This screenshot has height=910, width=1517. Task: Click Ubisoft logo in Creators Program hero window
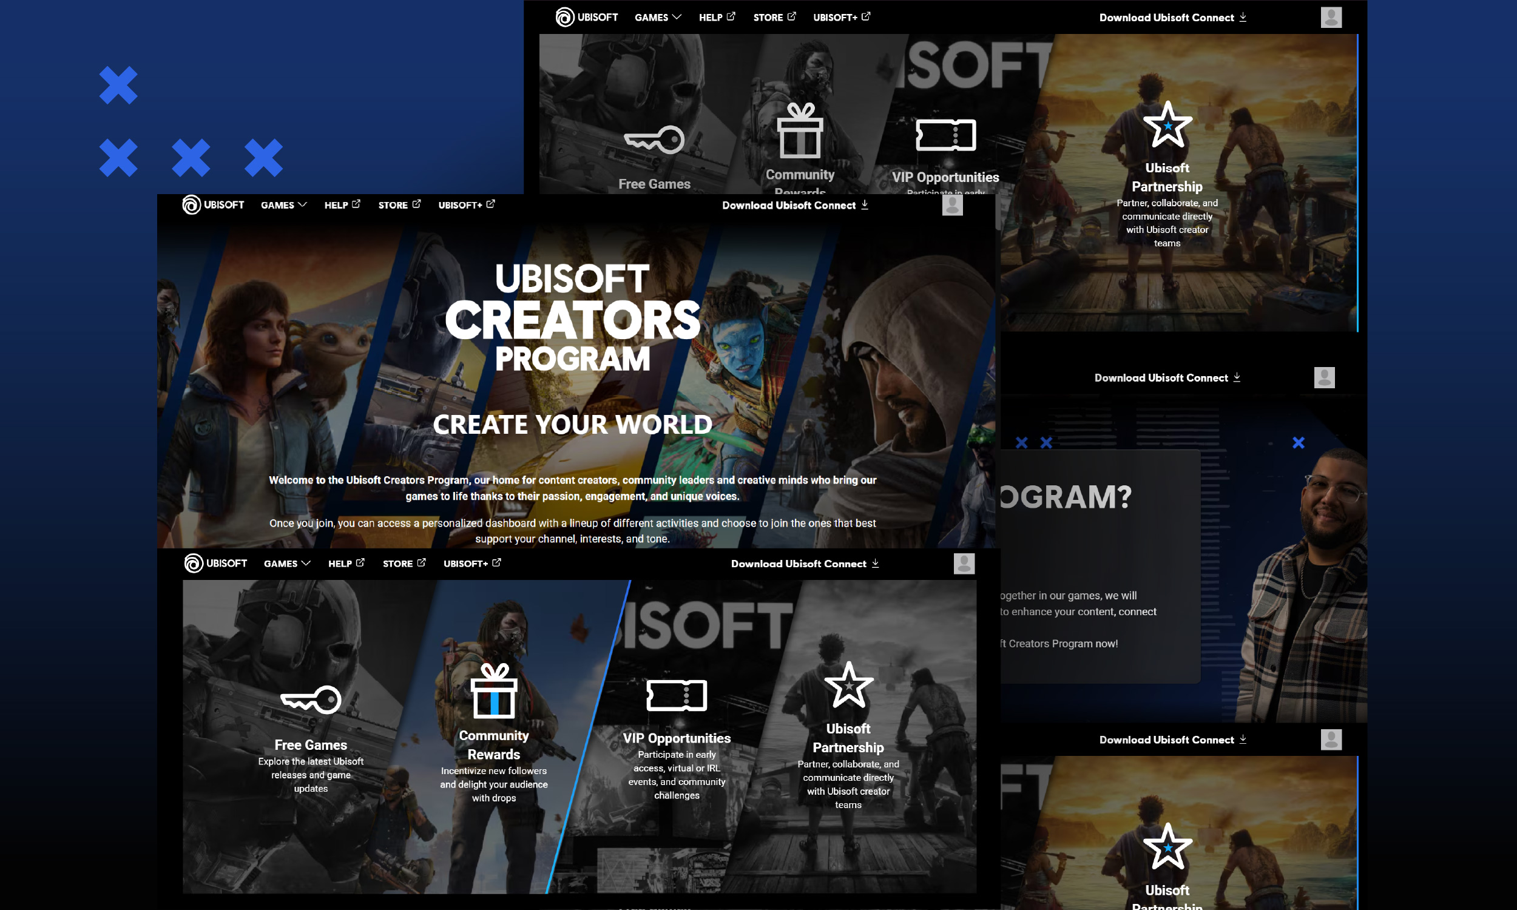213,205
